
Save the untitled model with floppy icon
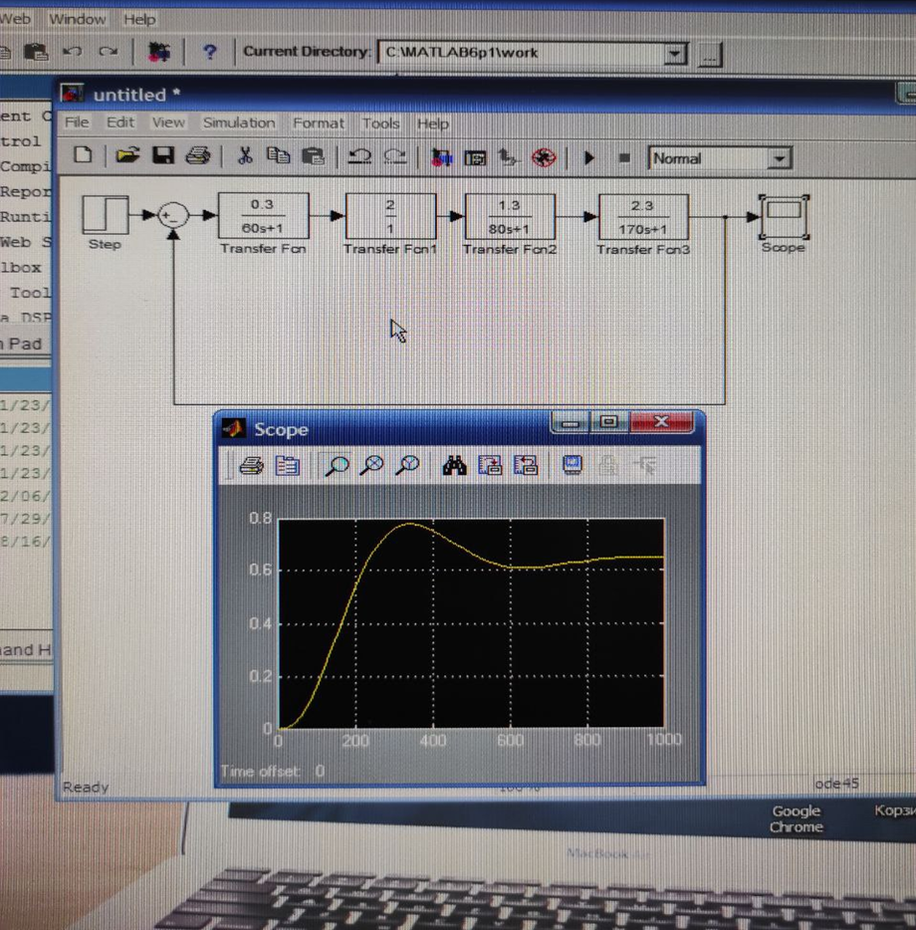coord(163,156)
